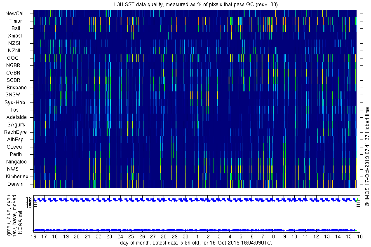371x247 pixels.
Task: Select the SNSW row label
Action: tap(13, 95)
